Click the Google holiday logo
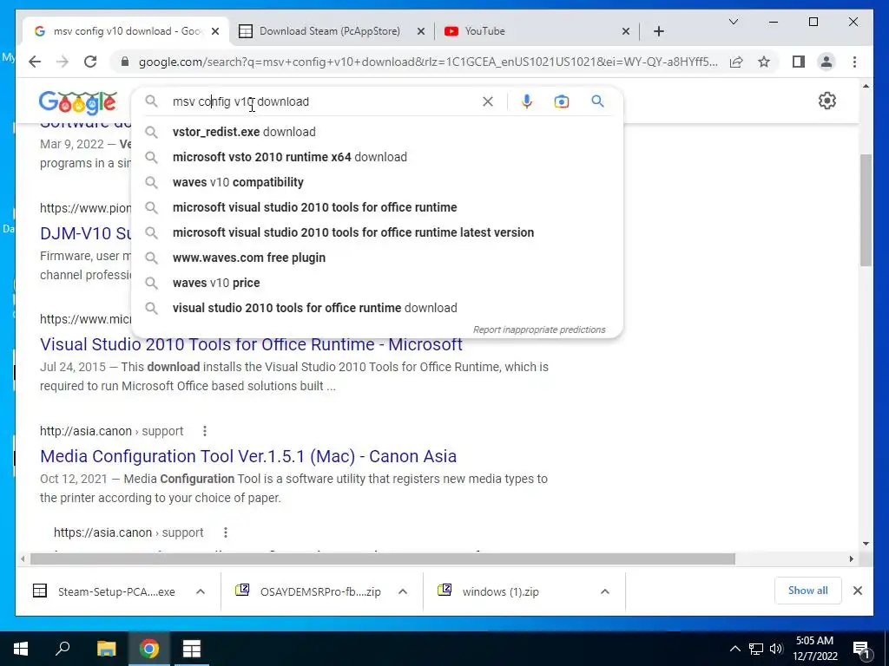 78,102
